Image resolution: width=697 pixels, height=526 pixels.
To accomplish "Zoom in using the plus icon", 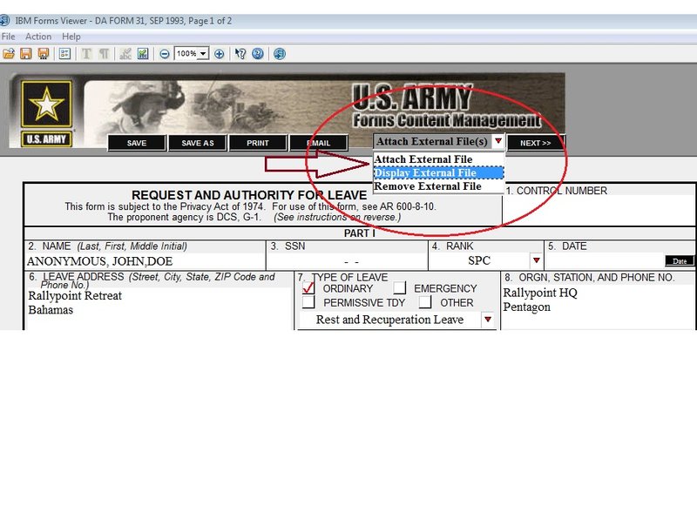I will [x=218, y=54].
